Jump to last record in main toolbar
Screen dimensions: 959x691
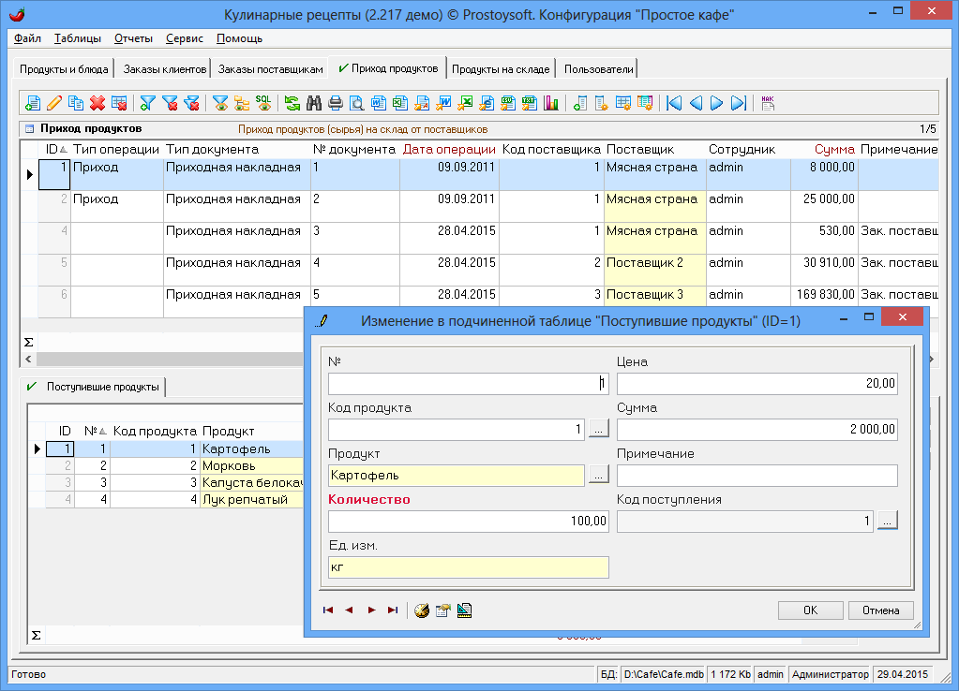tap(739, 103)
